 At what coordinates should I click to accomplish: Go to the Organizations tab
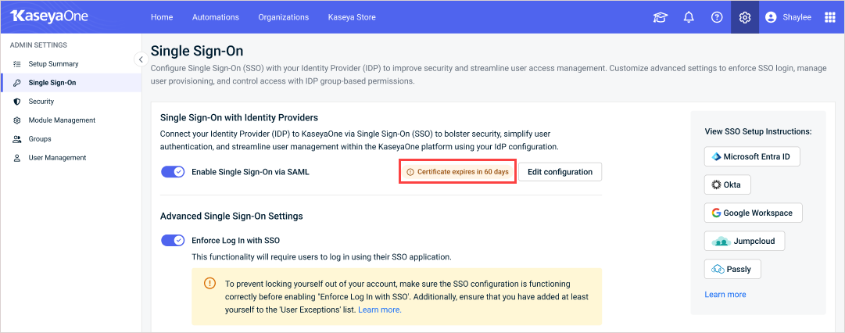pyautogui.click(x=283, y=17)
